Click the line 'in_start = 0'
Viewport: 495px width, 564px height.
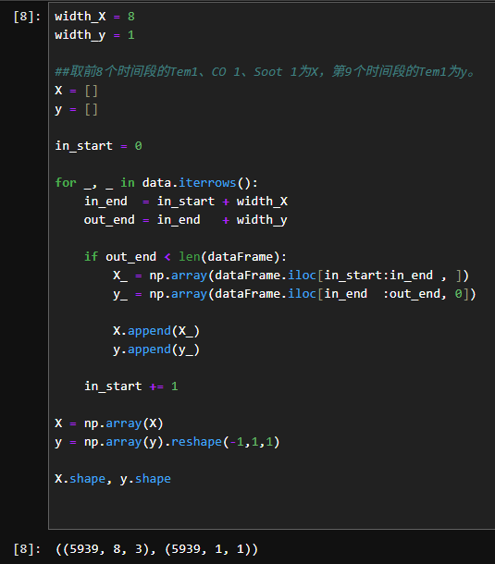point(98,146)
